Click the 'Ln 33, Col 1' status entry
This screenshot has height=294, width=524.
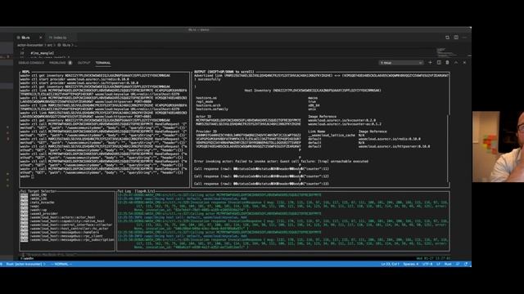point(390,265)
